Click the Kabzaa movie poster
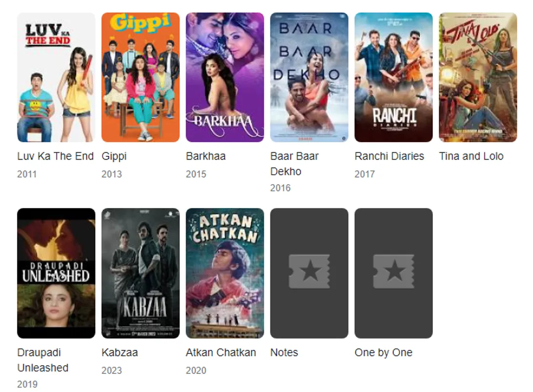This screenshot has width=533, height=392. pyautogui.click(x=141, y=273)
